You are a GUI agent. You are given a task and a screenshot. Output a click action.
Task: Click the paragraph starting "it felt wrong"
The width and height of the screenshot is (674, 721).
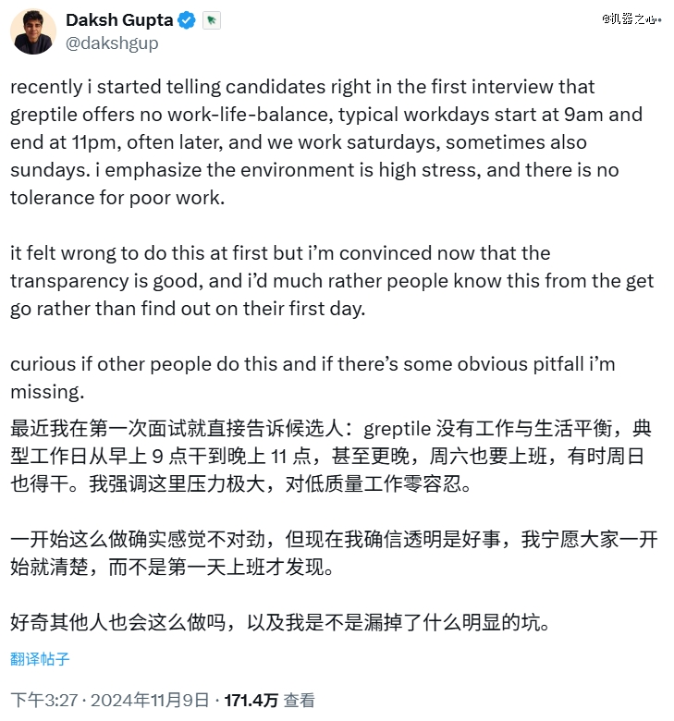[x=331, y=281]
